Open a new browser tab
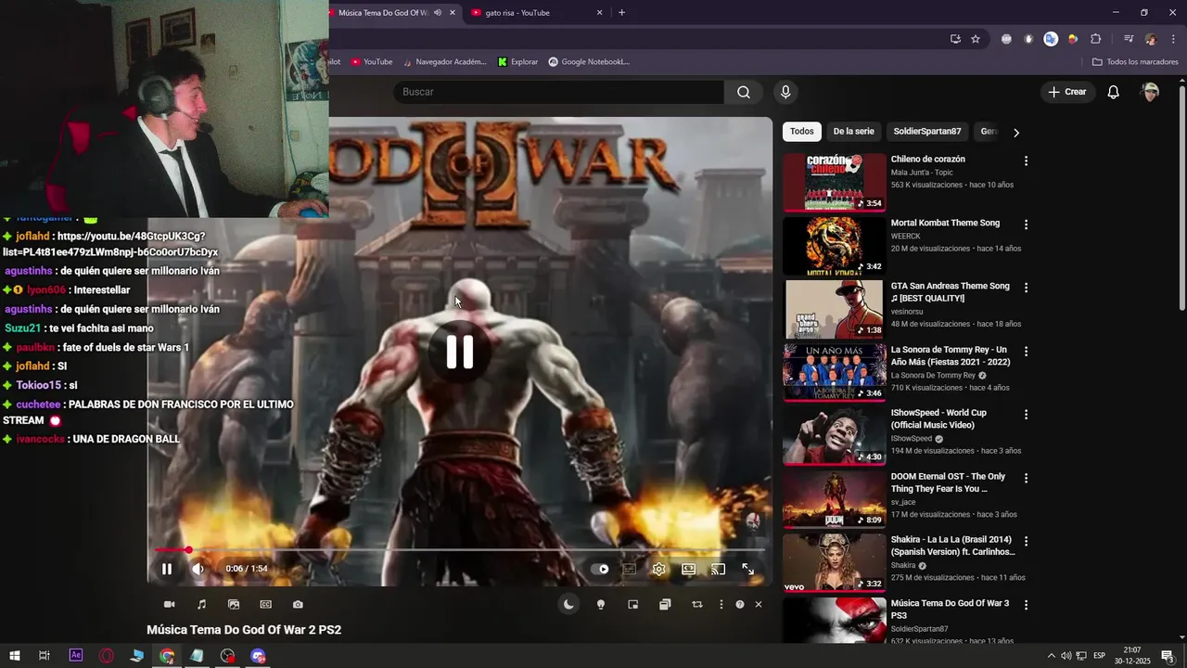The image size is (1187, 668). click(621, 13)
